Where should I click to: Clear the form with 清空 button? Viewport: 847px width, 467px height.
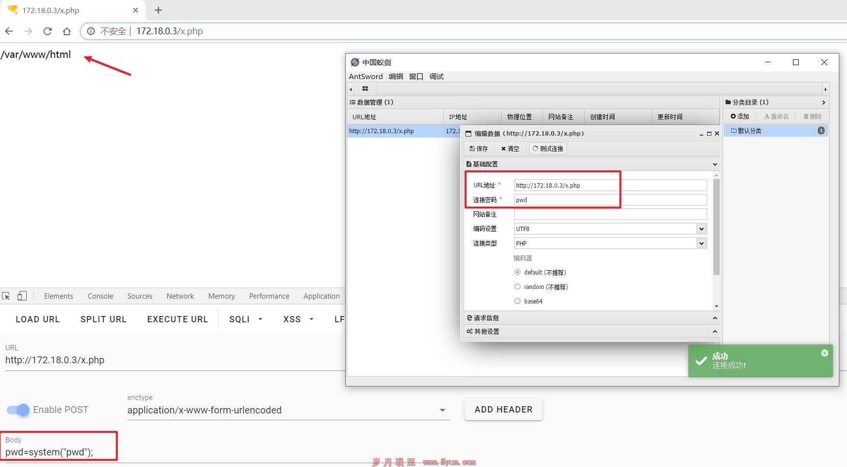(x=510, y=149)
